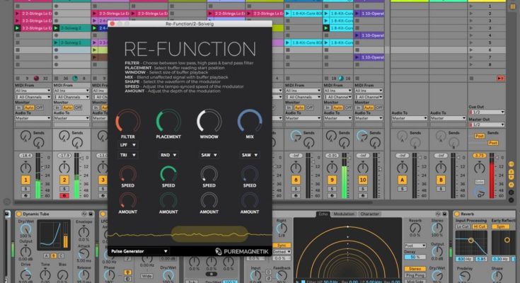Open the RND shape dropdown under PLACEMENT
This screenshot has height=283, width=520.
click(x=168, y=155)
